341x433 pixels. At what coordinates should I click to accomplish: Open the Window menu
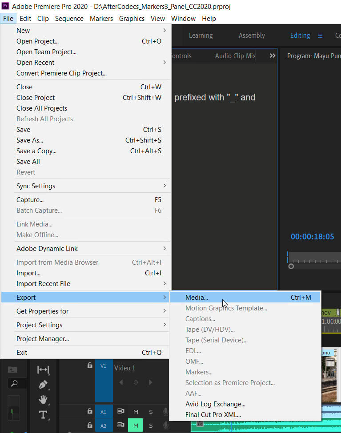point(183,19)
